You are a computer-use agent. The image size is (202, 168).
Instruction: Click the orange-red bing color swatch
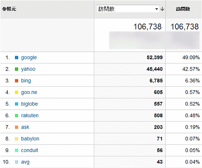[x=17, y=81]
